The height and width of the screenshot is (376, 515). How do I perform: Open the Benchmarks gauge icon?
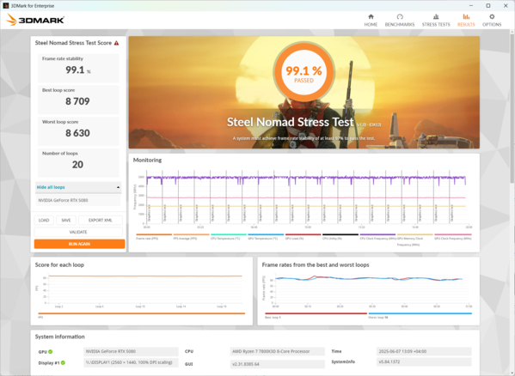point(400,16)
